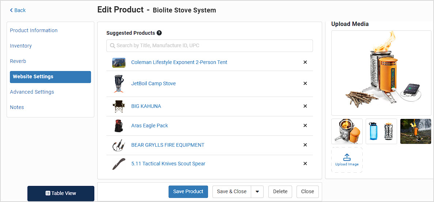Open the JetBoil Camp Stove product link
Screen dimensions: 434x202
pos(153,83)
